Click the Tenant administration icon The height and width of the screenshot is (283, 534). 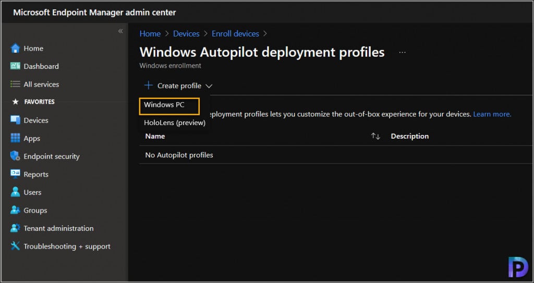(15, 228)
